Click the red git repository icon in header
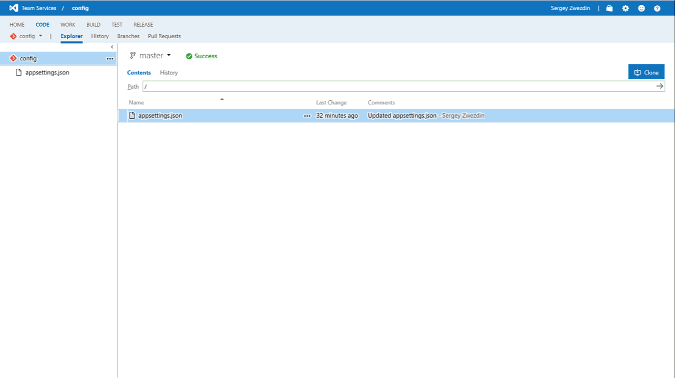675x378 pixels. (x=13, y=36)
